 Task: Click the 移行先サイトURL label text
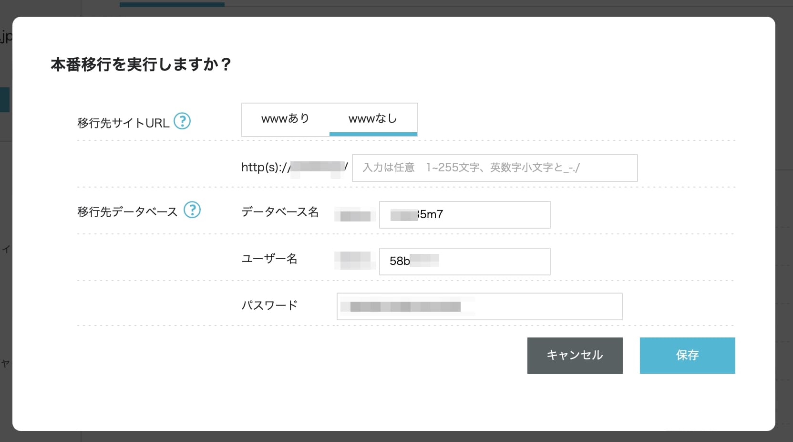pyautogui.click(x=123, y=123)
